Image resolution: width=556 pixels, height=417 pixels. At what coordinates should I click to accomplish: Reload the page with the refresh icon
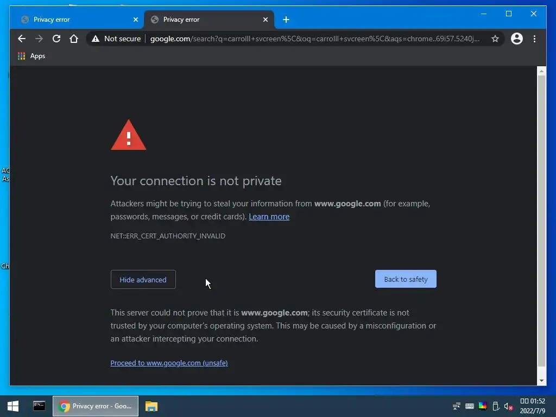click(x=56, y=39)
